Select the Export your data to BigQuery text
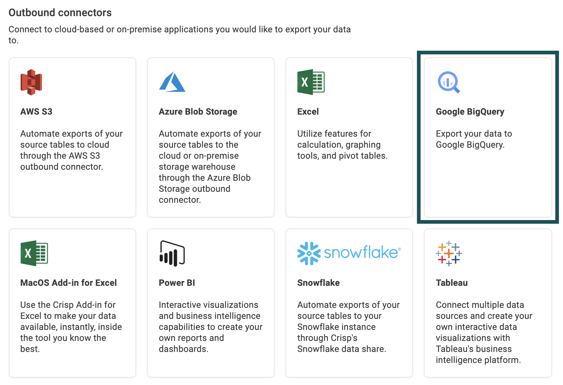Image resolution: width=563 pixels, height=385 pixels. [474, 139]
